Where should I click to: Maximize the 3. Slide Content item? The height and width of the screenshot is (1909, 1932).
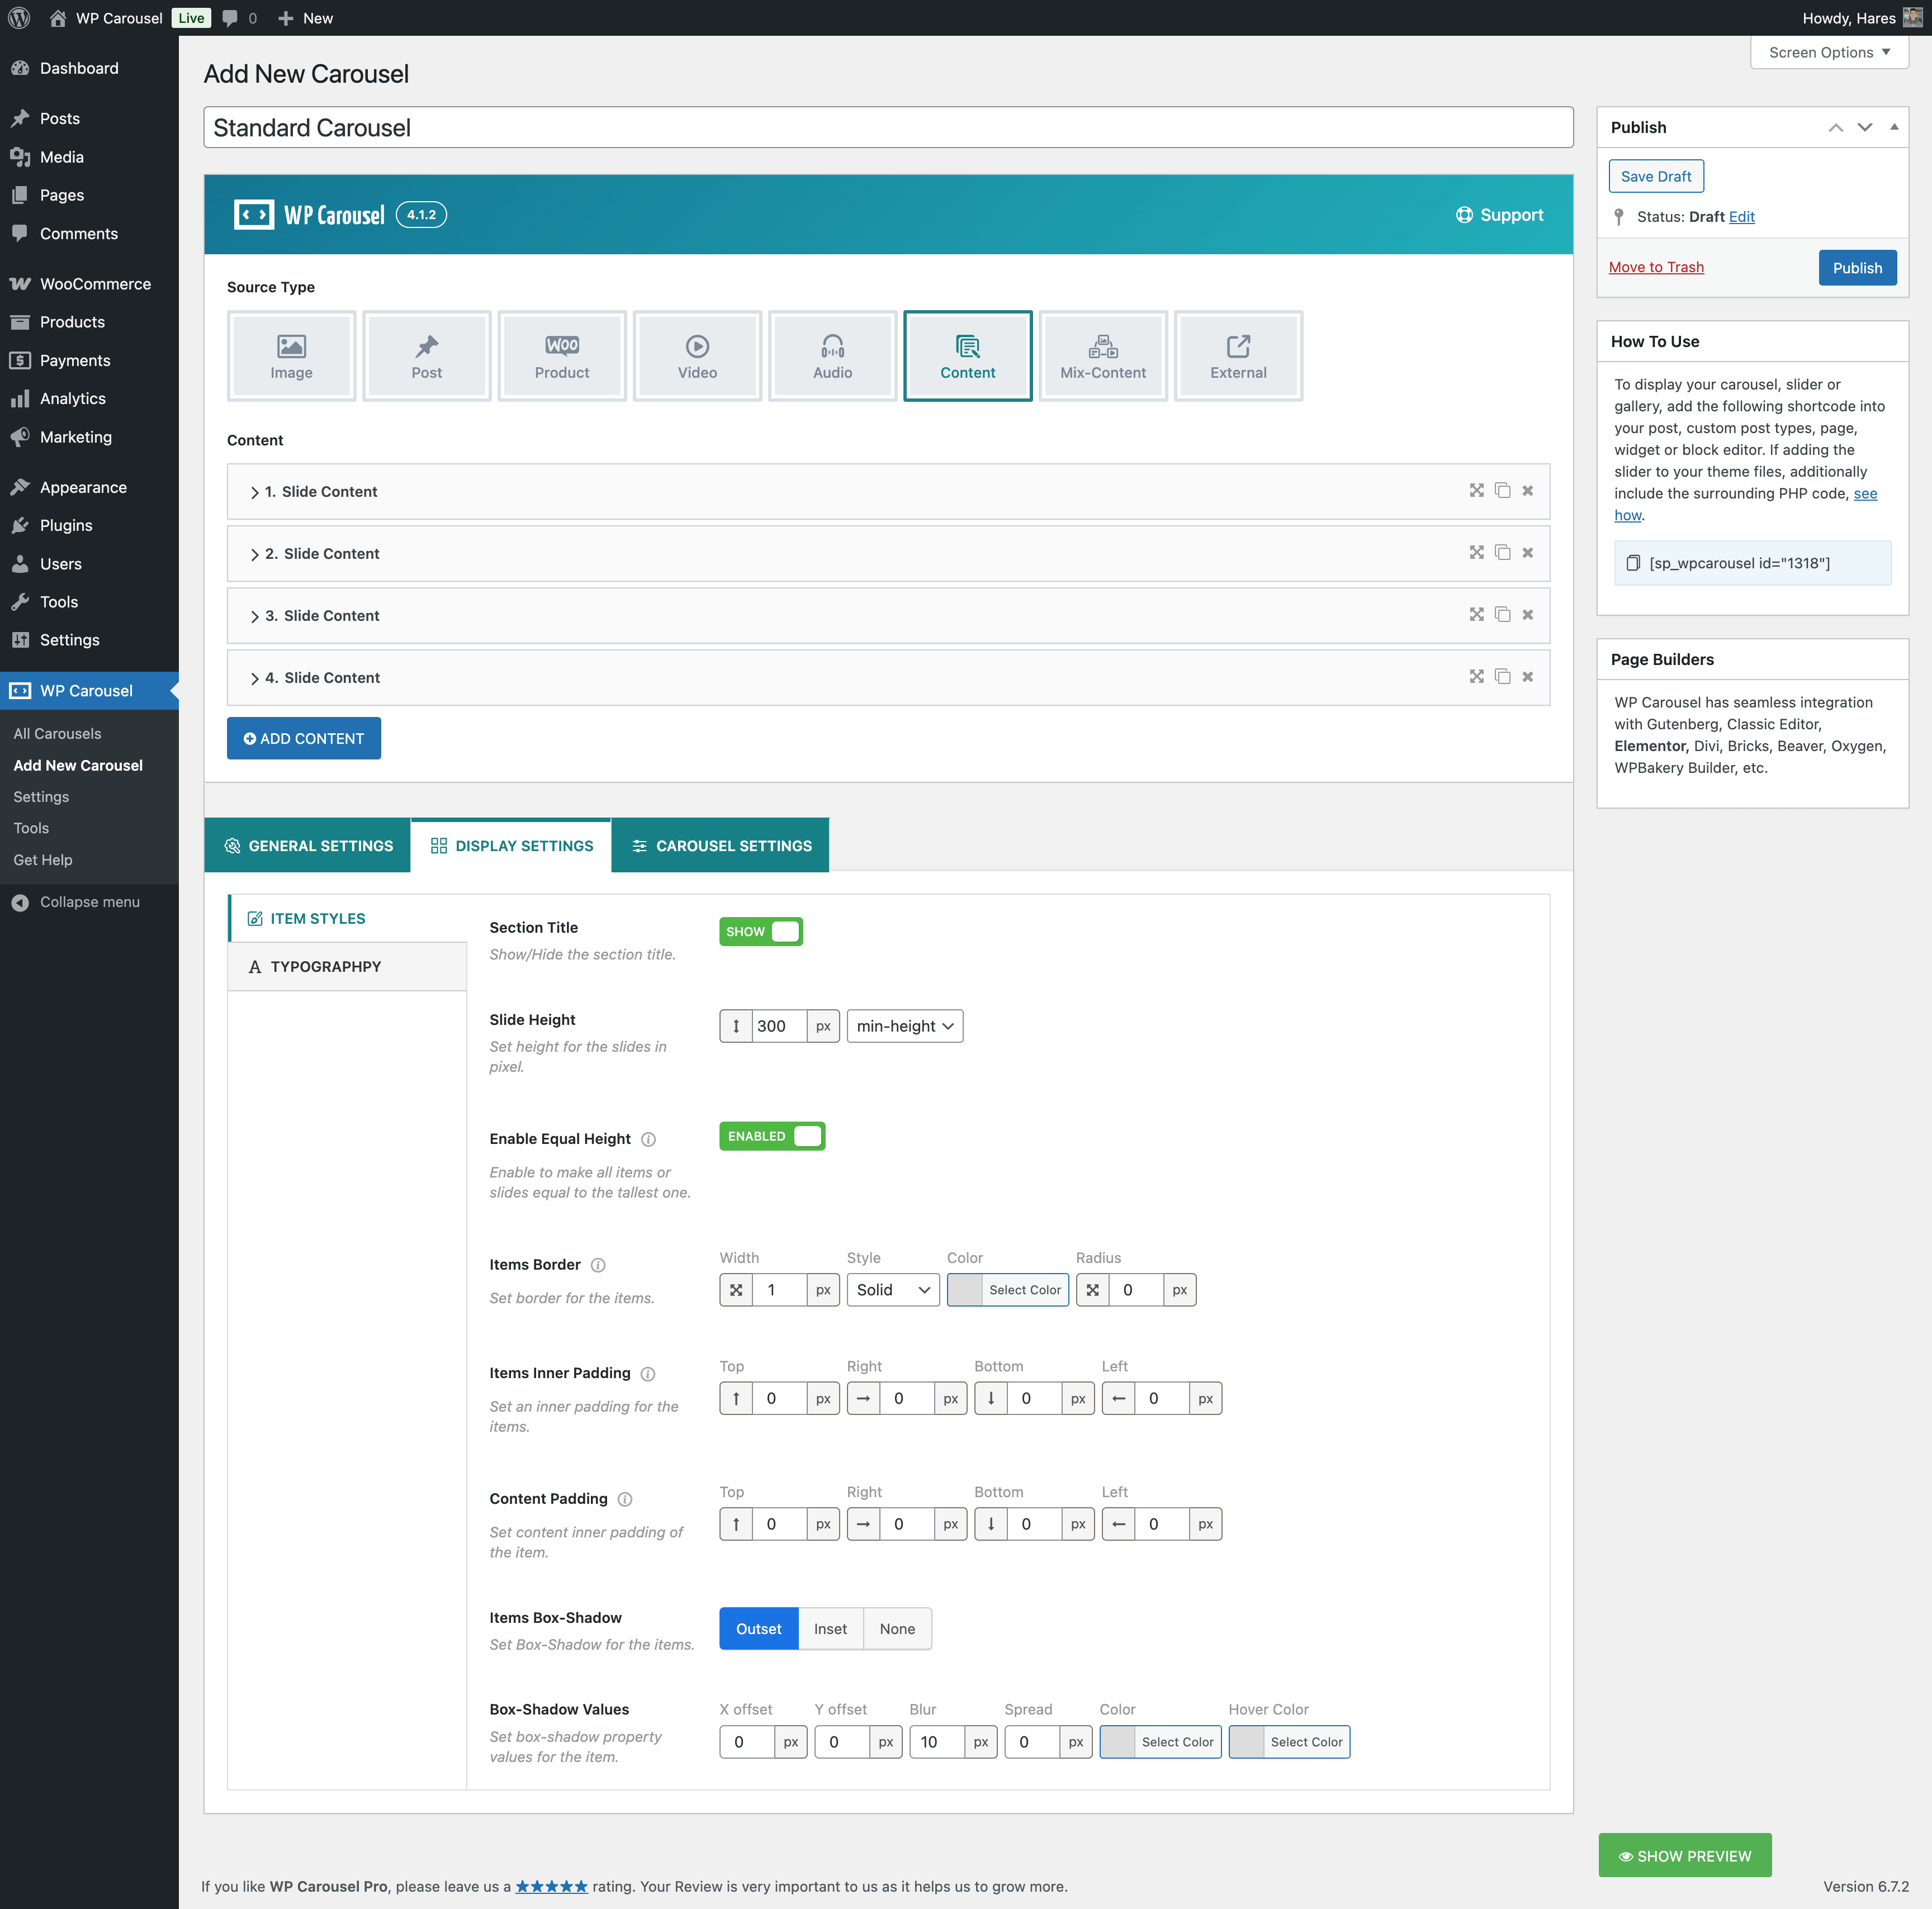point(1476,615)
